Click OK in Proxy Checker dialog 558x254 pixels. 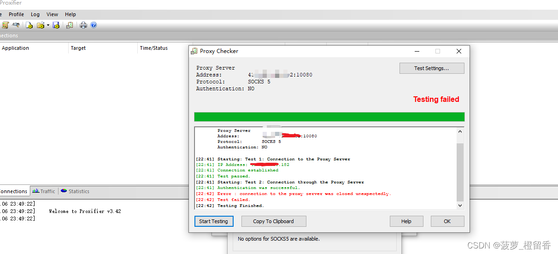click(x=447, y=221)
